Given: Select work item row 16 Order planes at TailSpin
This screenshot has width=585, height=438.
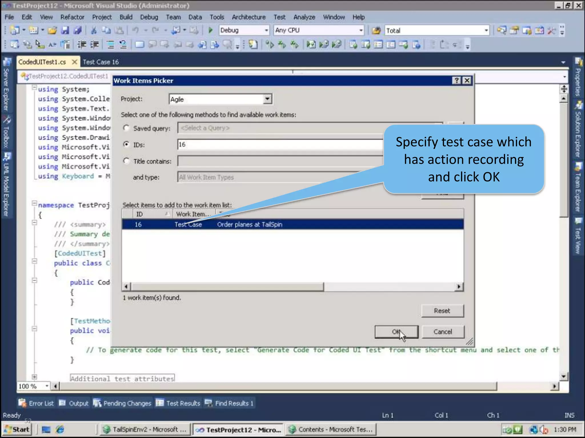Looking at the screenshot, I should coord(292,224).
